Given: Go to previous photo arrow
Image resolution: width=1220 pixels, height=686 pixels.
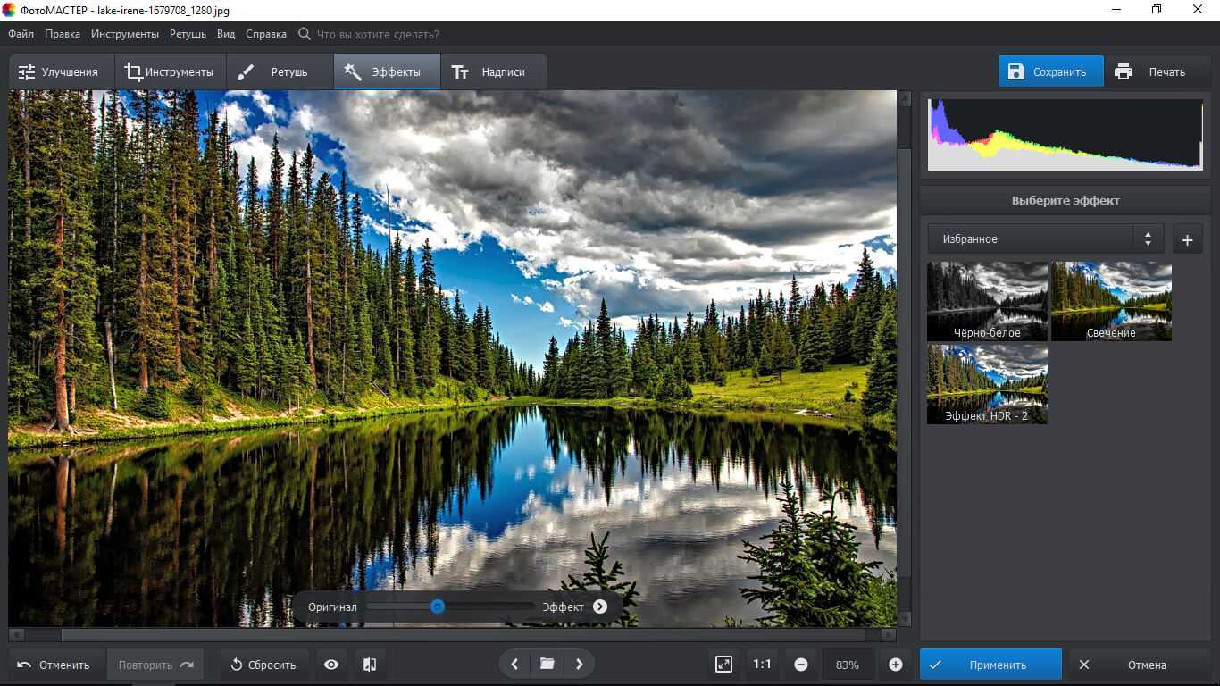Looking at the screenshot, I should coord(514,664).
